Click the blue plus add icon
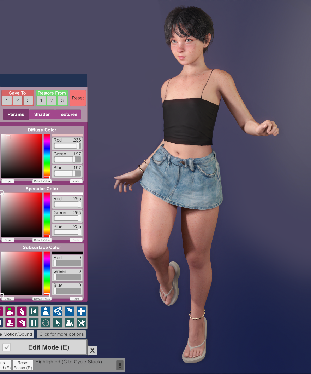The image size is (311, 374). click(82, 311)
